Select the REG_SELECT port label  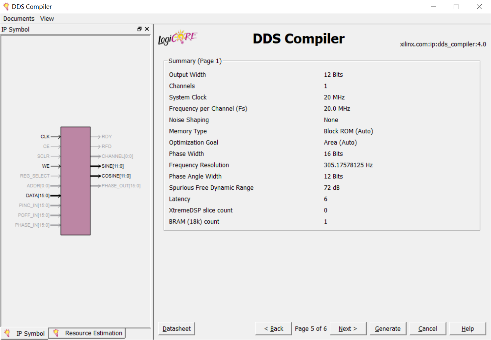click(x=35, y=176)
